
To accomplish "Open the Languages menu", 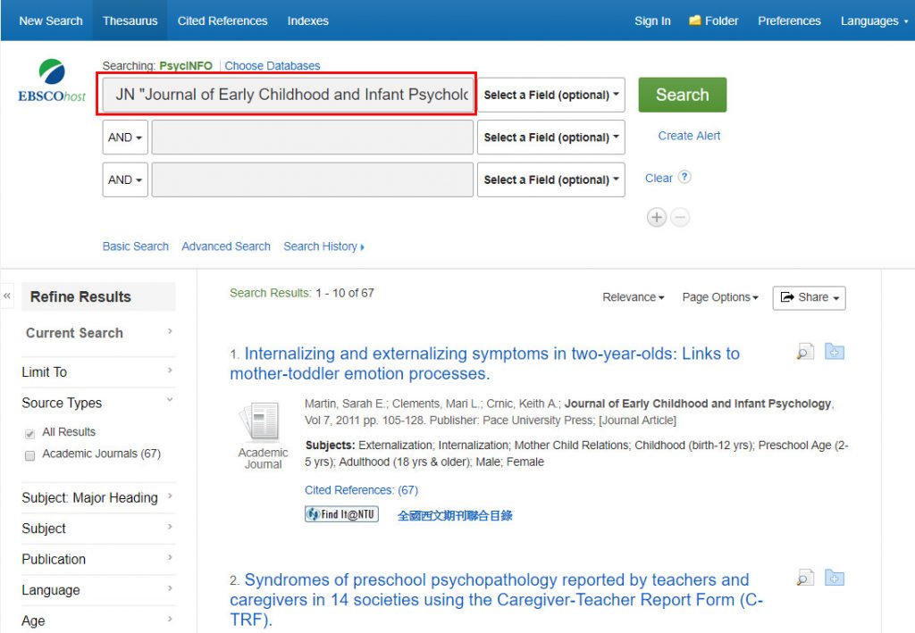I will [x=874, y=21].
